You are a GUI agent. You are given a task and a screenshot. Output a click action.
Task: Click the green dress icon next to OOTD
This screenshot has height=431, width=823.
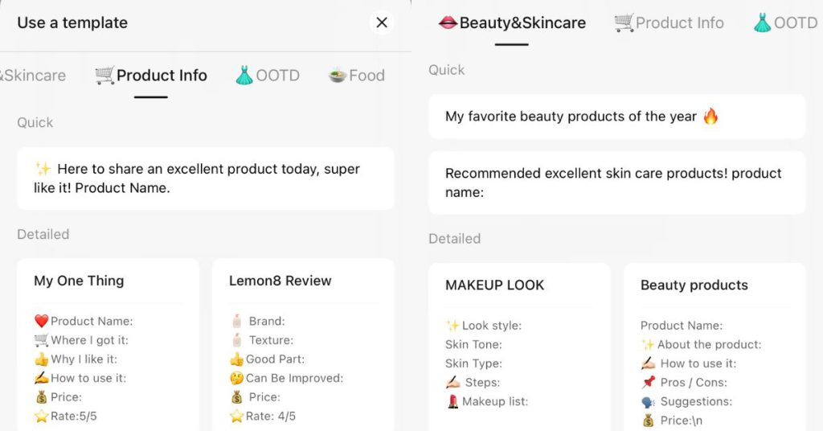[x=244, y=76]
